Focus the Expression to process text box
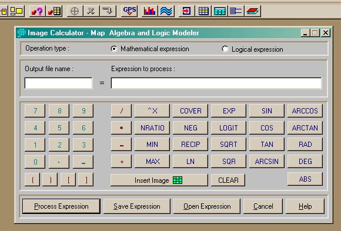Image resolution: width=341 pixels, height=231 pixels. (216, 83)
